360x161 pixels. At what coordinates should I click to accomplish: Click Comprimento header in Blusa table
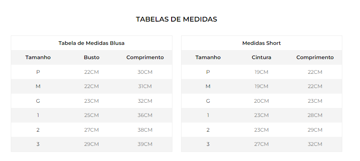pyautogui.click(x=145, y=57)
